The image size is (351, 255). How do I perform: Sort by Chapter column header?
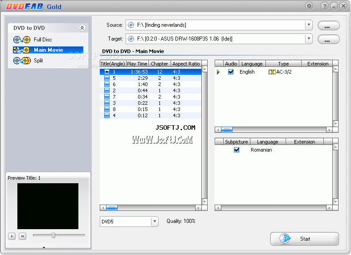159,64
